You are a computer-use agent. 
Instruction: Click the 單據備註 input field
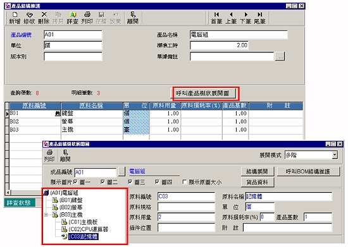(232, 56)
